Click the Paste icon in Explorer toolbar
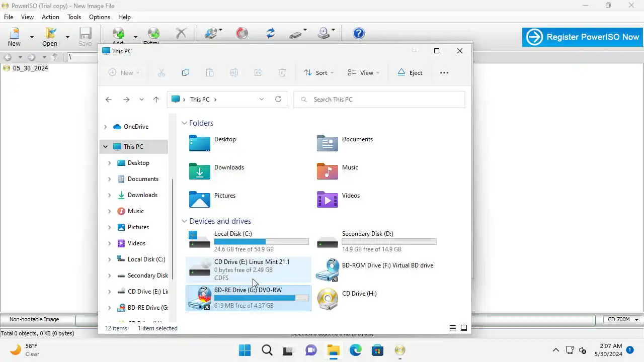The image size is (644, 362). pos(210,72)
